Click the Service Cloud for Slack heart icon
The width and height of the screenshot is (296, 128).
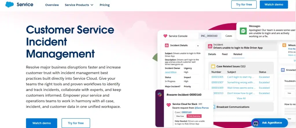point(169,105)
